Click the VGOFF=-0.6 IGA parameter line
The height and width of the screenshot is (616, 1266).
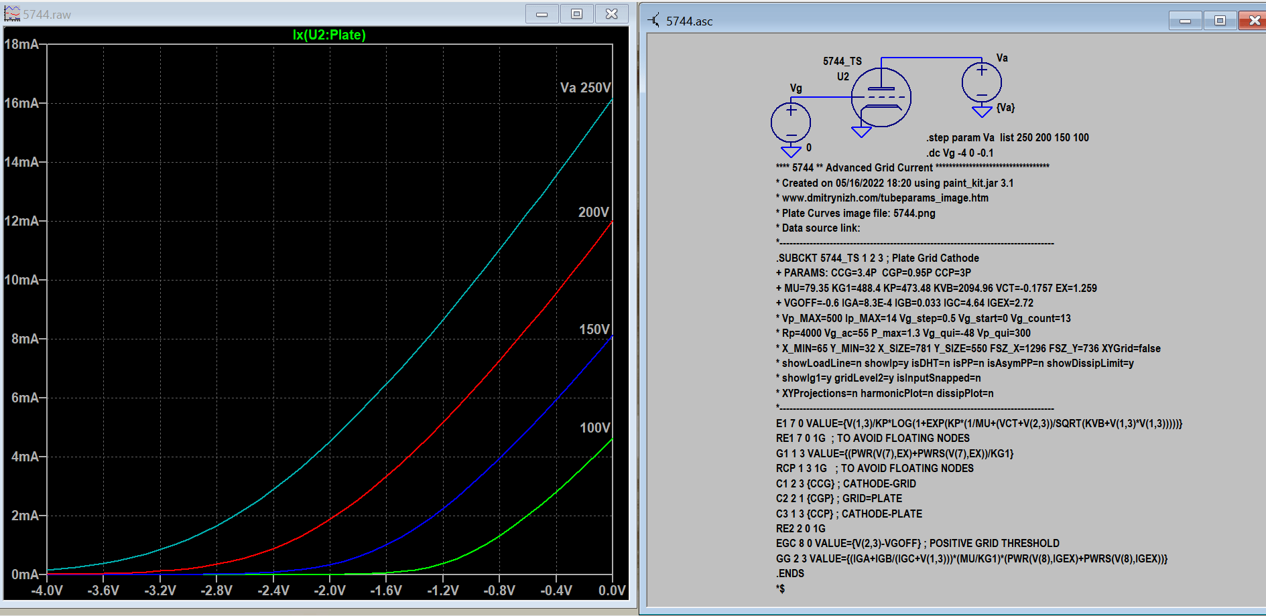[905, 303]
